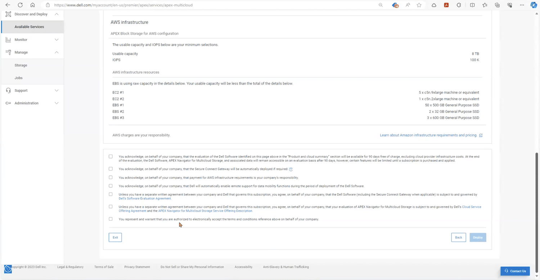Open the Legal & Regulatory footer link
The image size is (540, 280).
[70, 267]
